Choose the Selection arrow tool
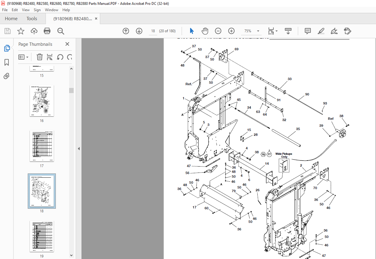The width and height of the screenshot is (376, 259). pos(192,31)
